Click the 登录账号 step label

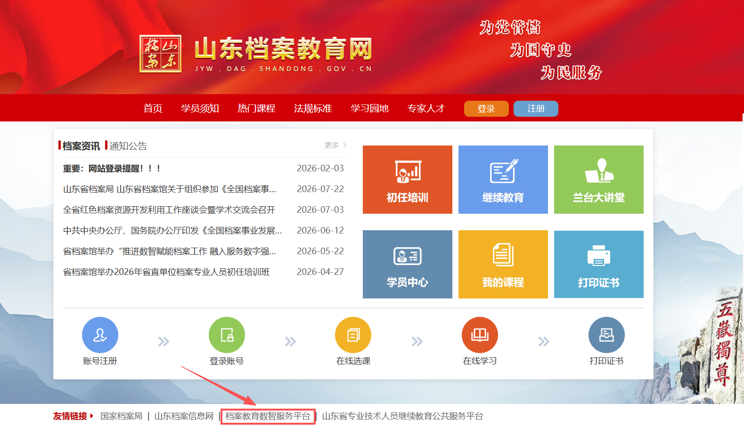pos(227,361)
